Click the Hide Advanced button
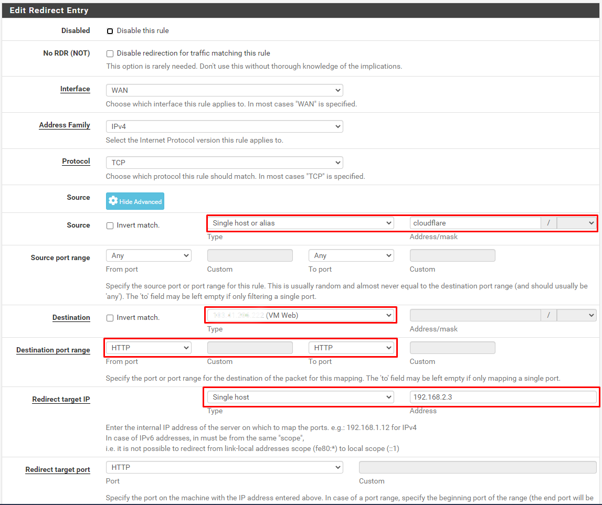 [135, 201]
